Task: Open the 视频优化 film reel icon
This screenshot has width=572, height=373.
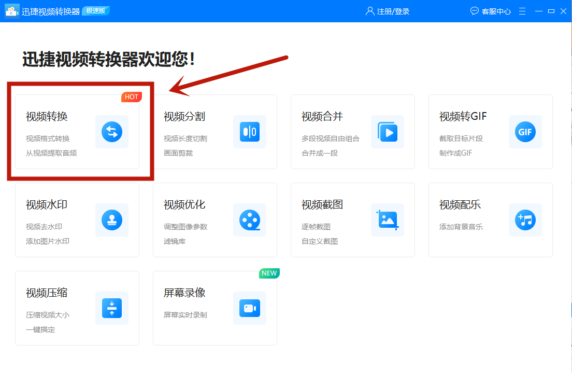Action: (249, 220)
